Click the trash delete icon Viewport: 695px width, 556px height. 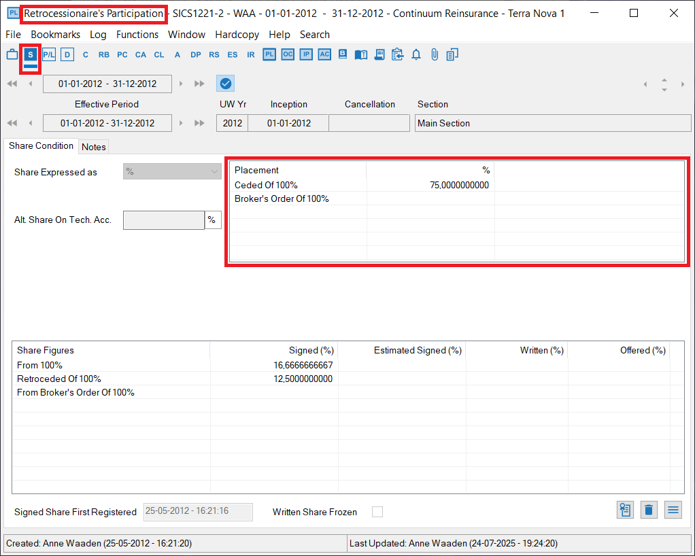point(649,510)
